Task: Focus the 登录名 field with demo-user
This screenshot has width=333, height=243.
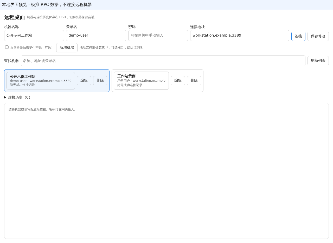Action: click(96, 36)
